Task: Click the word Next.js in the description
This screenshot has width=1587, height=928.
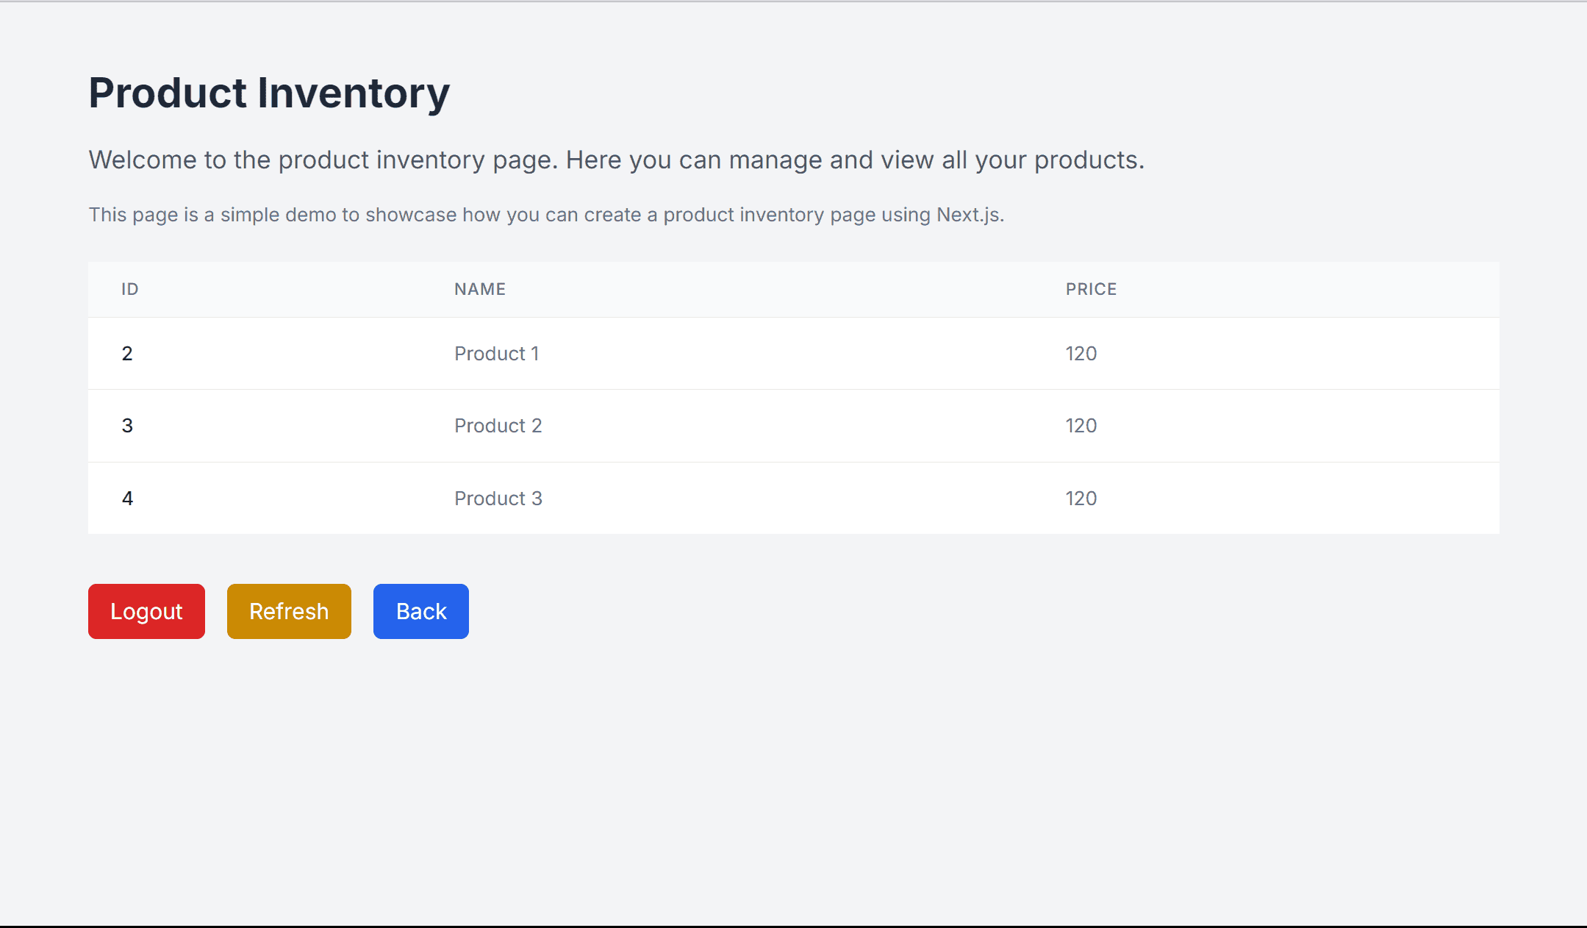Action: (x=969, y=215)
